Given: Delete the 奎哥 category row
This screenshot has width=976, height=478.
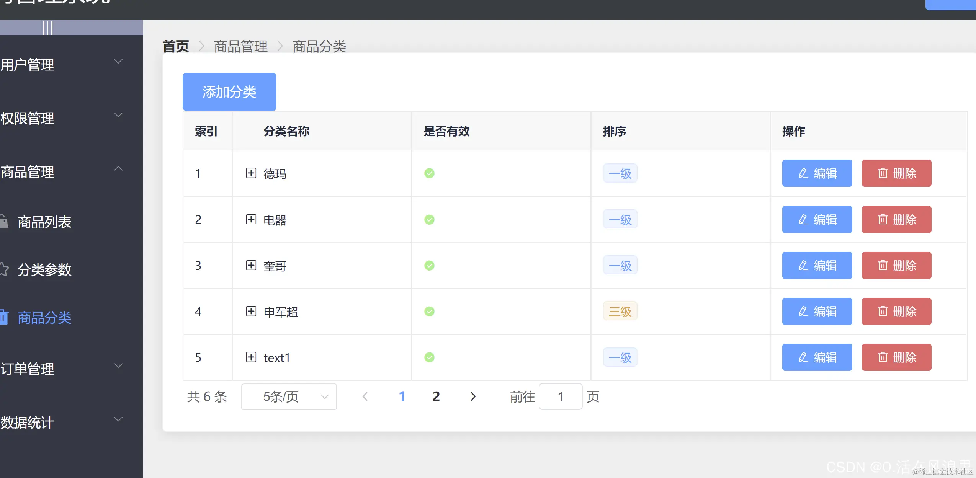Looking at the screenshot, I should [x=896, y=265].
